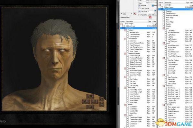Collapse the expanded Brow Ridge group
The width and height of the screenshot is (193, 128).
click(x=125, y=68)
